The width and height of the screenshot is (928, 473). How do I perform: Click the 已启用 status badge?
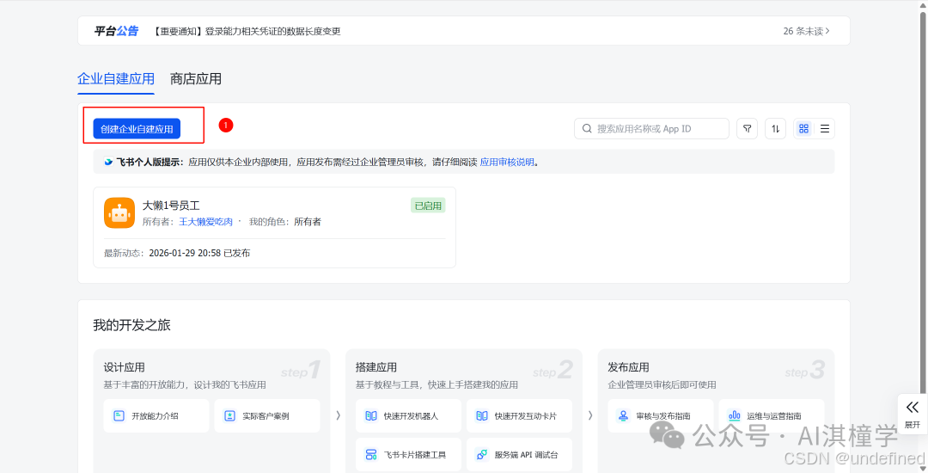pyautogui.click(x=428, y=206)
